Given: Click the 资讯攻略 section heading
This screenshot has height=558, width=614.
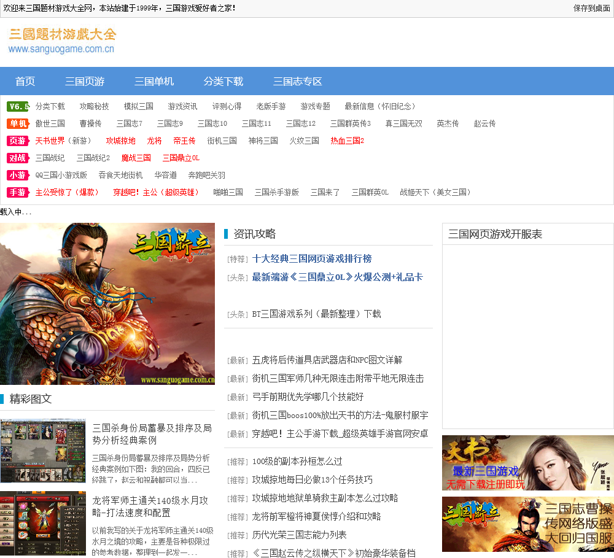Looking at the screenshot, I should tap(255, 234).
